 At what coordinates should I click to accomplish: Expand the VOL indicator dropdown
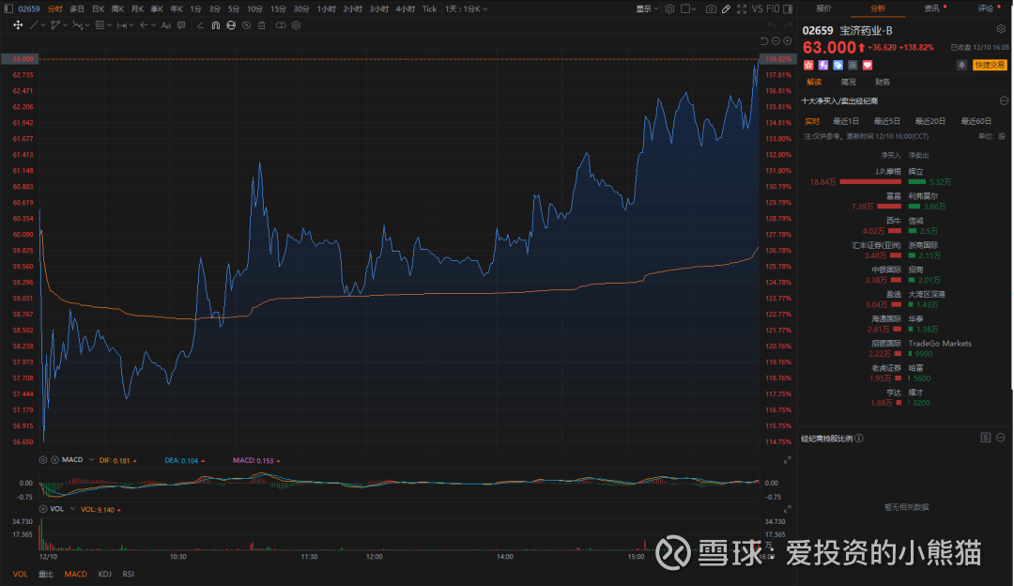point(72,509)
